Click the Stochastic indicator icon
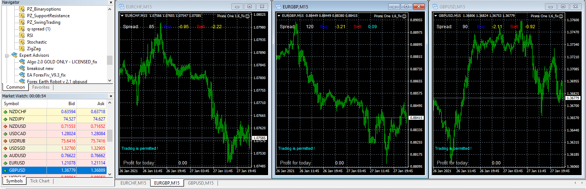The image size is (586, 189). coord(22,42)
